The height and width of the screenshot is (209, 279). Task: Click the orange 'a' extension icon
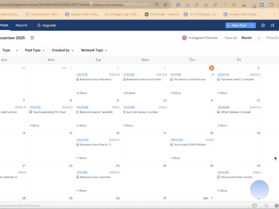[x=197, y=5]
